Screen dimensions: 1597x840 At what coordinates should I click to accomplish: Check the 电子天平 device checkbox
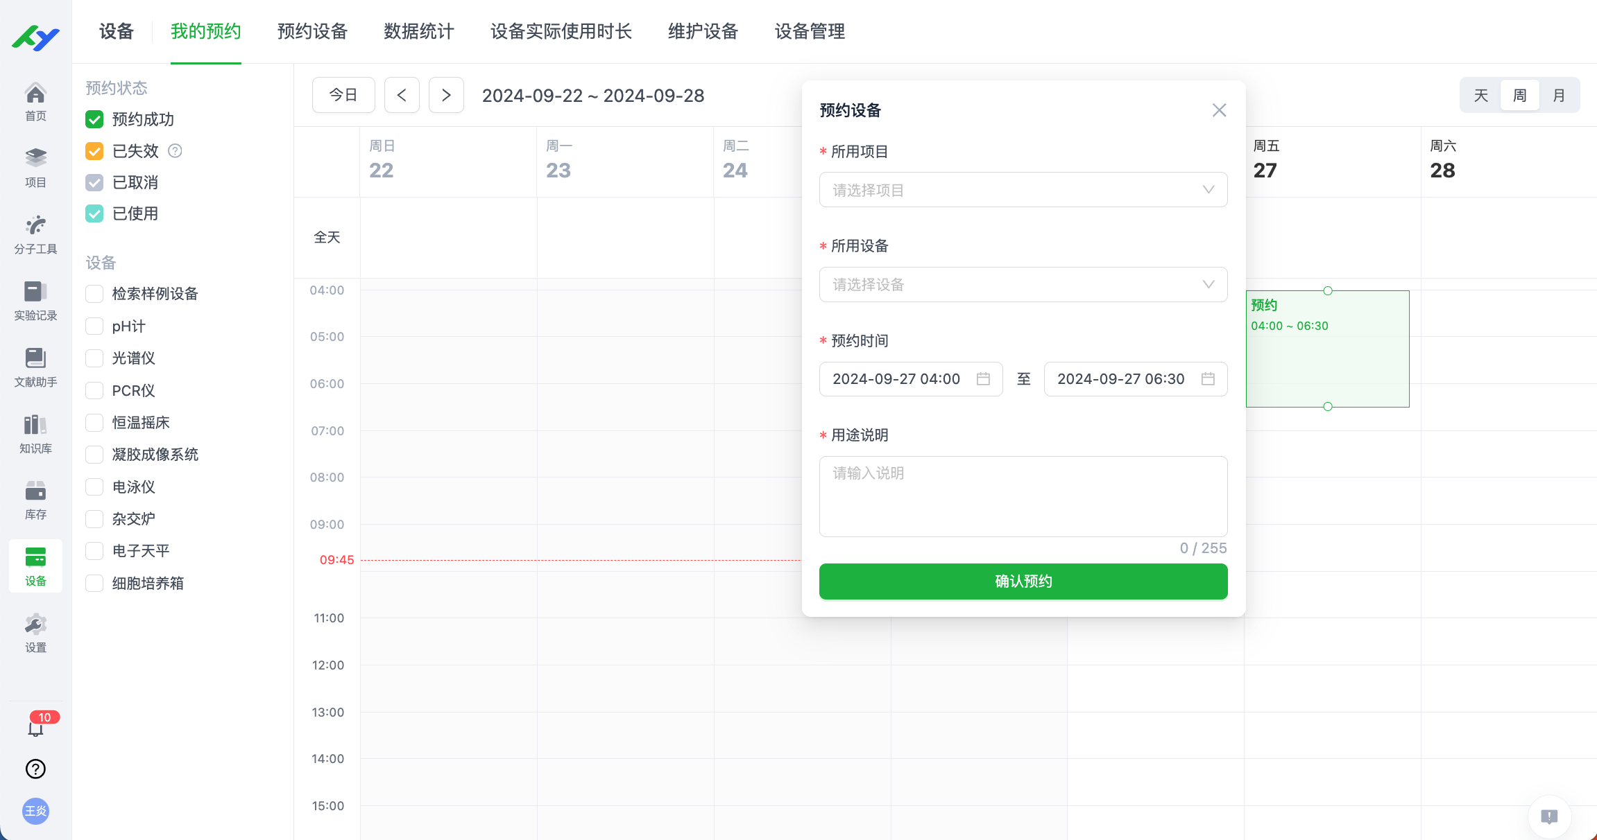(94, 550)
